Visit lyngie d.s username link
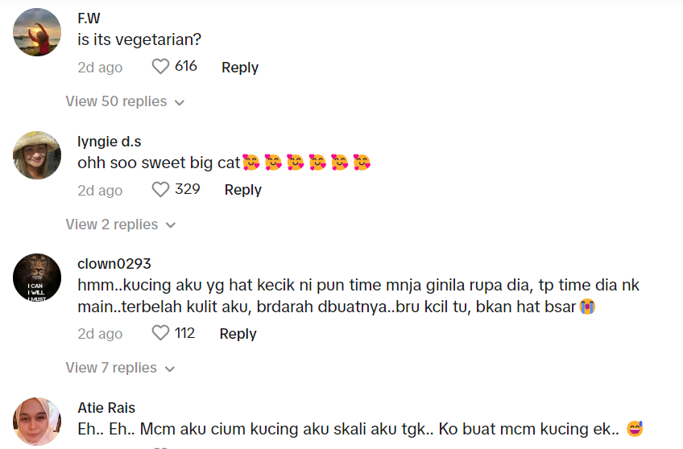 coord(110,141)
